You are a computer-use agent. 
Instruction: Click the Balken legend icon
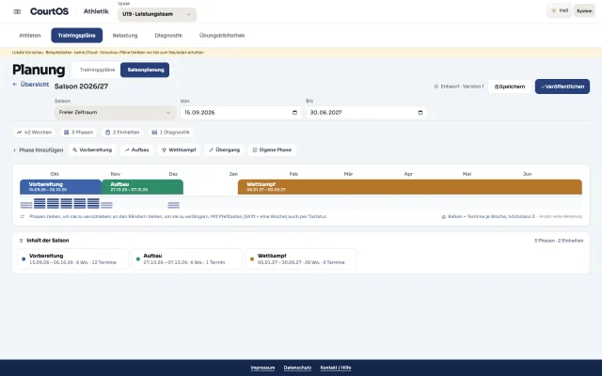(443, 217)
